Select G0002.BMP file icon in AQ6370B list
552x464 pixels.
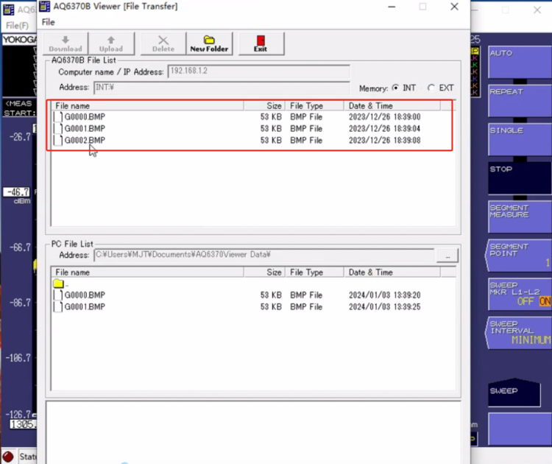pyautogui.click(x=58, y=141)
